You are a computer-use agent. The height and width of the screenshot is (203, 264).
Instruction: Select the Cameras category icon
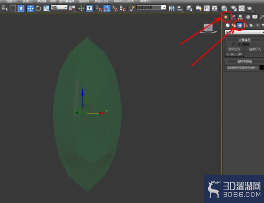245,25
